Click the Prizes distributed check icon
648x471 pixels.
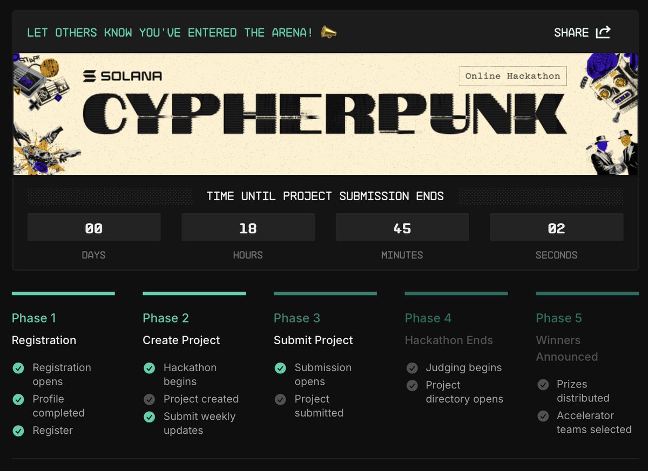point(543,385)
